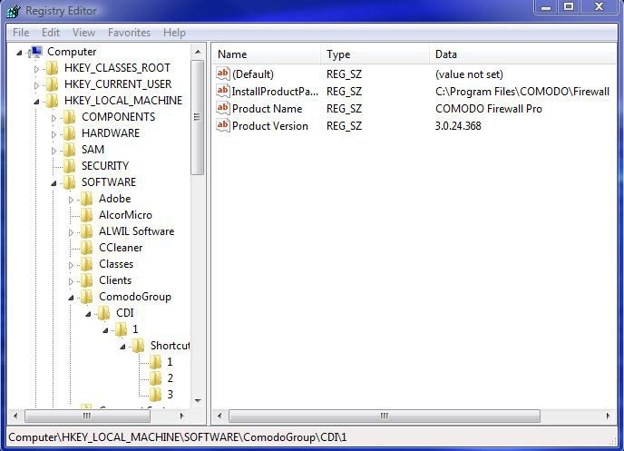Open the Help menu
This screenshot has width=624, height=451.
click(x=174, y=33)
